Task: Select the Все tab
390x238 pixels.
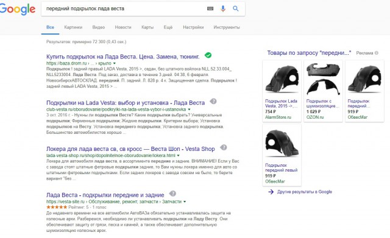Action: click(50, 27)
